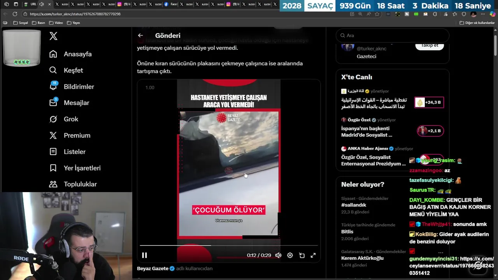The image size is (498, 280).
Task: Pause the video playback
Action: point(144,255)
